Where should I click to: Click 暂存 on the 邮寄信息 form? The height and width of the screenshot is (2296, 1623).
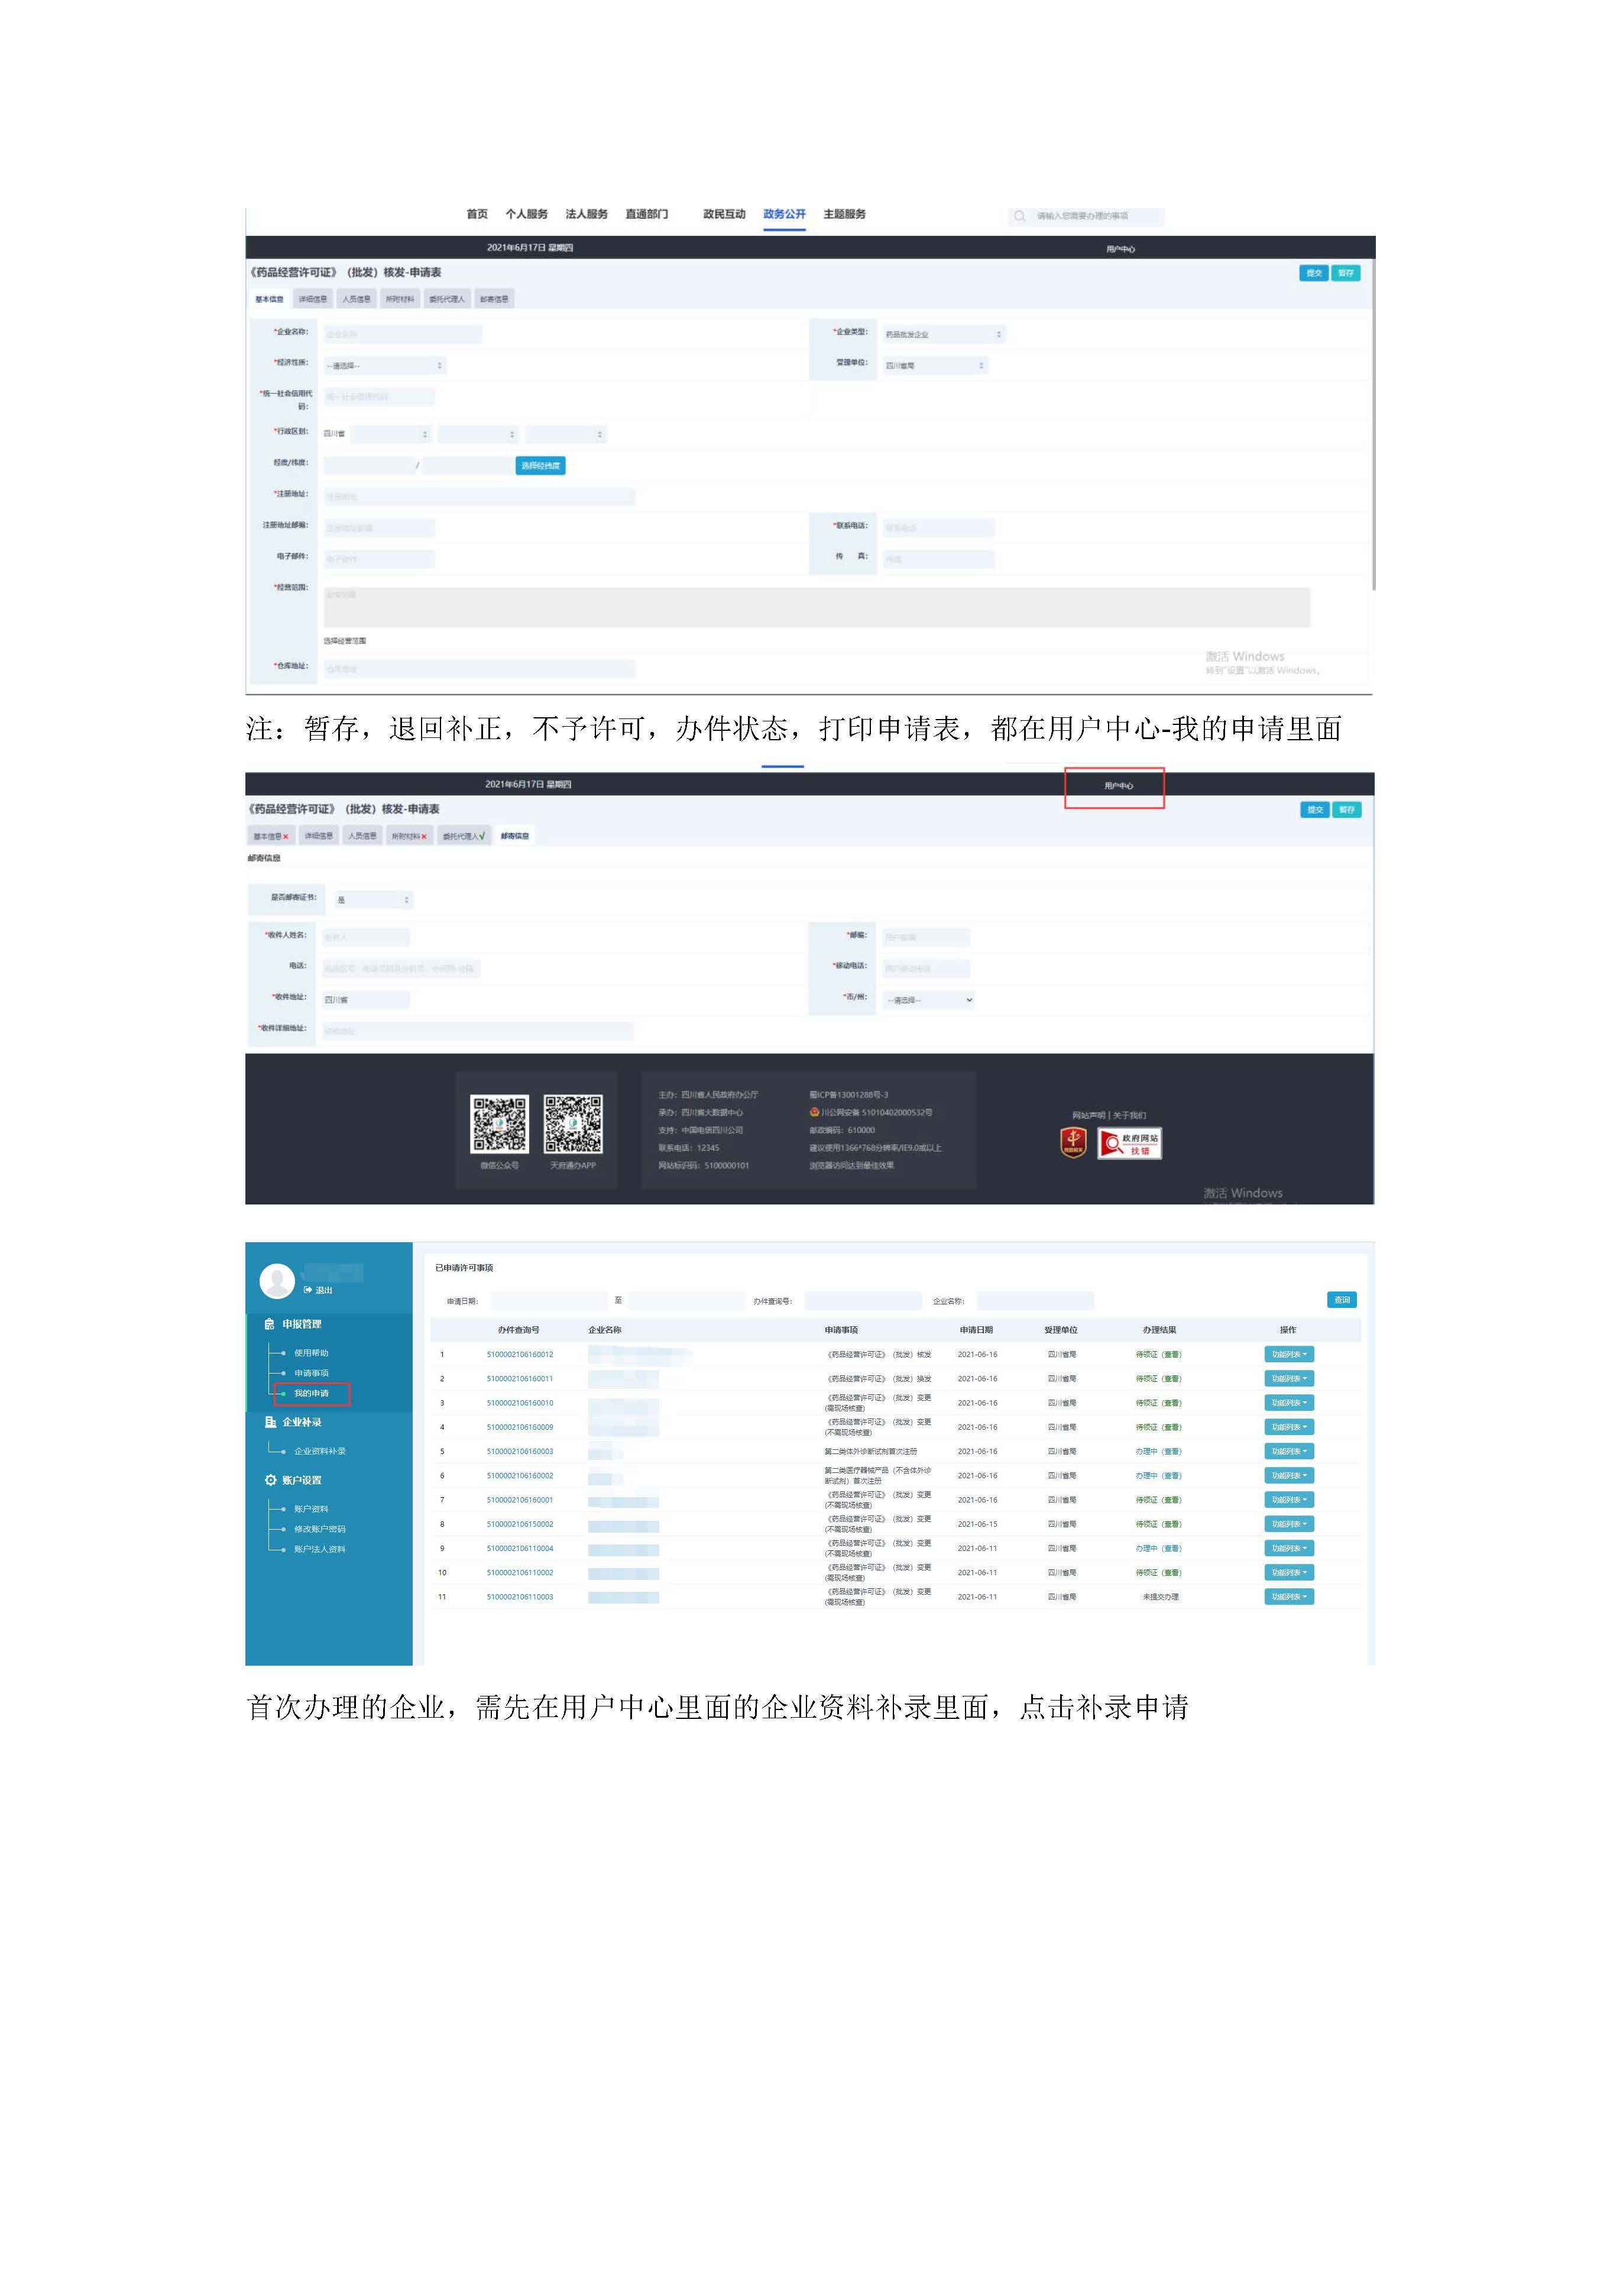point(1347,810)
